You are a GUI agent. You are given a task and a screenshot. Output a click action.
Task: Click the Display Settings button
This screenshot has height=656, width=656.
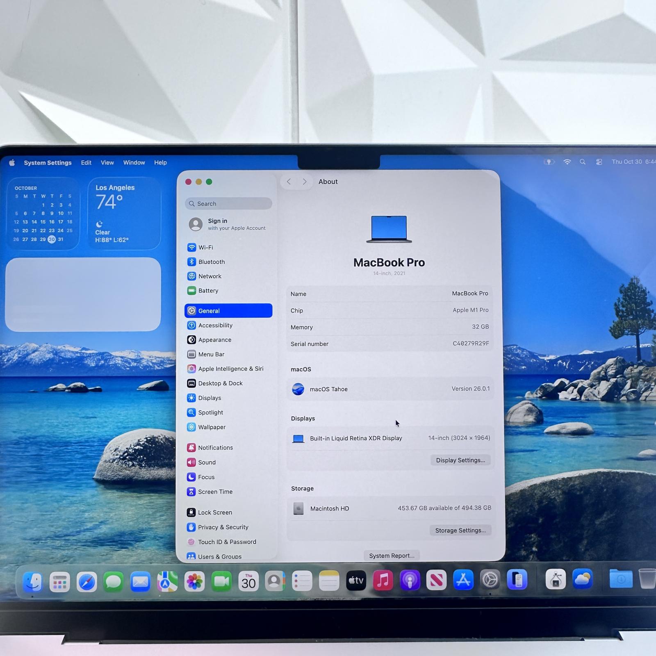click(460, 460)
